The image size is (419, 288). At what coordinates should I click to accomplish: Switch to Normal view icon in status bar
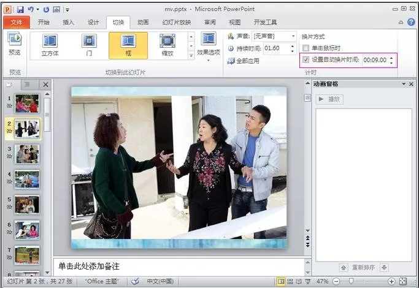281,281
